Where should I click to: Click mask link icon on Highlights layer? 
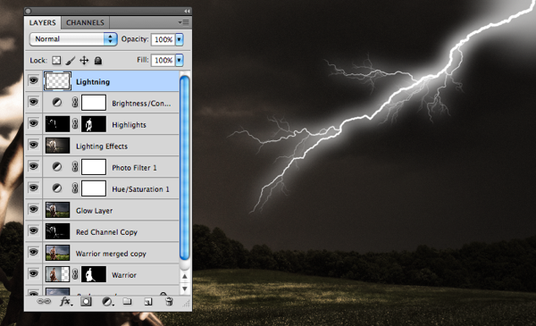tap(75, 124)
